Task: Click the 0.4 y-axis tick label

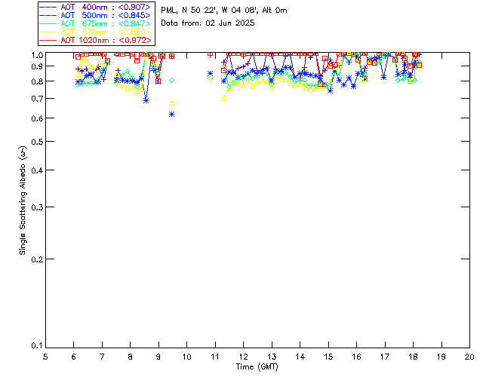Action: [36, 170]
